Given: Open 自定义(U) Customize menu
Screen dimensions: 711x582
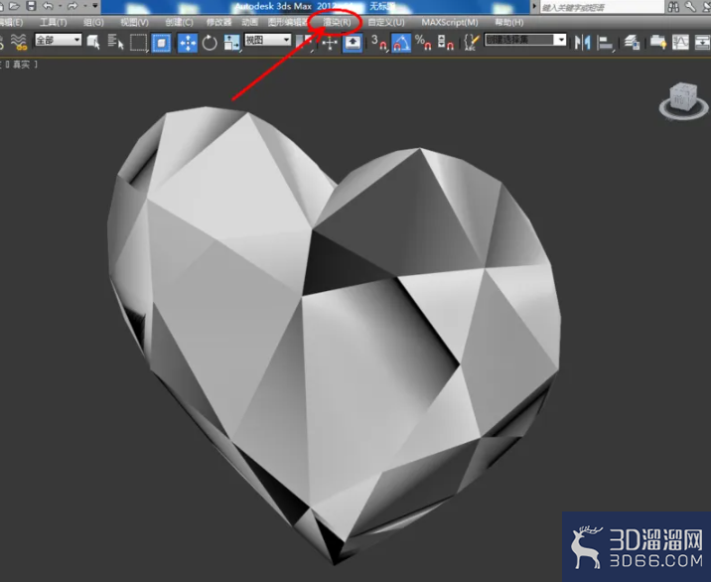Looking at the screenshot, I should point(386,22).
